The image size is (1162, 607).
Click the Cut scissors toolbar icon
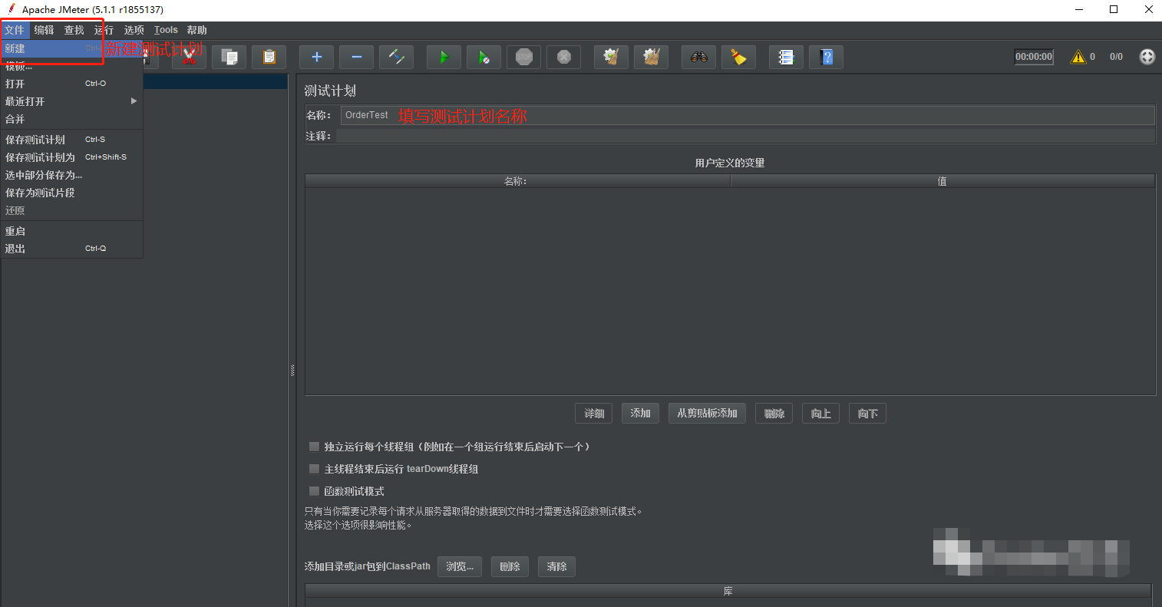pyautogui.click(x=189, y=57)
